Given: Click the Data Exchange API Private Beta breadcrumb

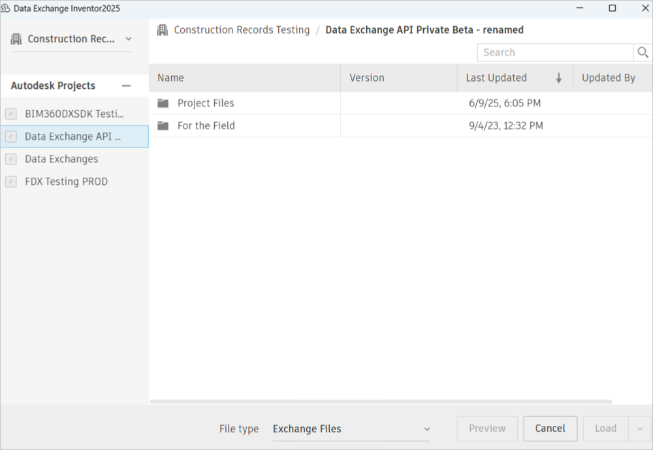Looking at the screenshot, I should pyautogui.click(x=424, y=30).
